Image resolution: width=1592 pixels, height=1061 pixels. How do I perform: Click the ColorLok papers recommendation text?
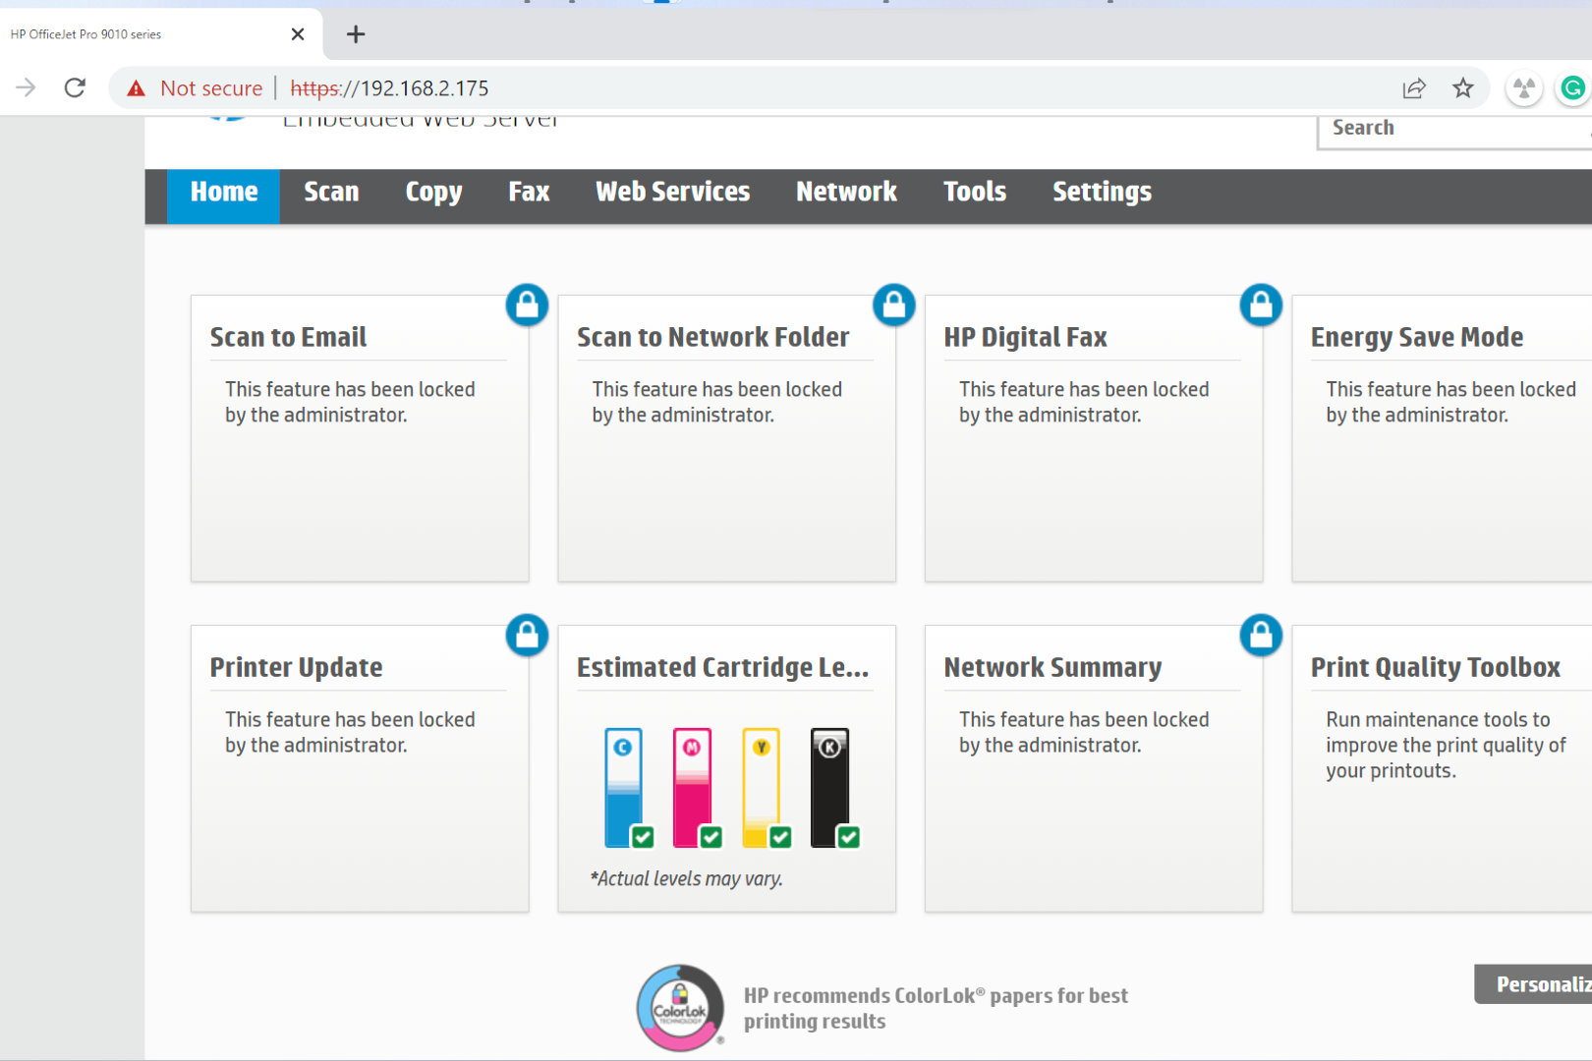(x=936, y=1009)
